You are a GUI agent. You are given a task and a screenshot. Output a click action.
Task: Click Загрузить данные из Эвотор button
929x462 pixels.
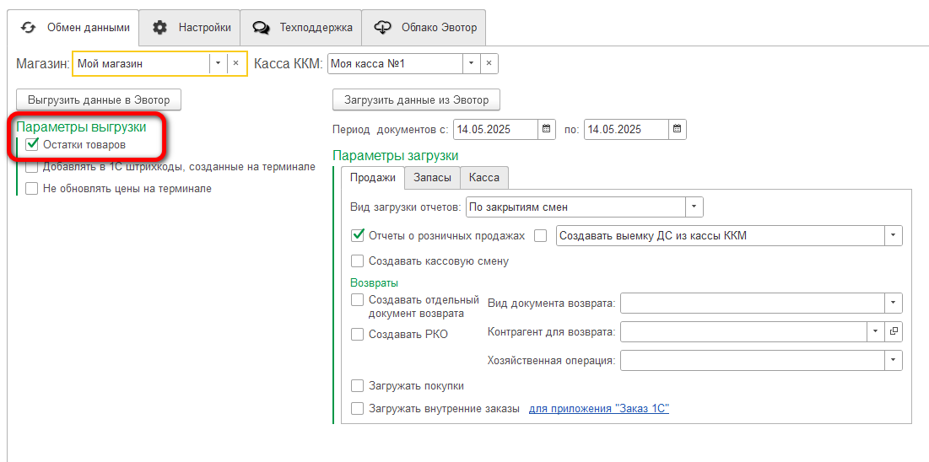(417, 100)
